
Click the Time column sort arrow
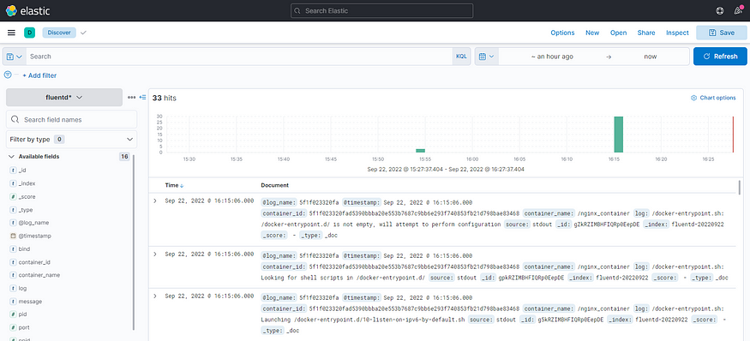click(x=182, y=185)
